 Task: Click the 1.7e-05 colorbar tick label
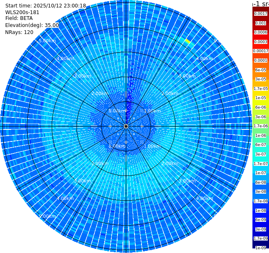(x=261, y=88)
